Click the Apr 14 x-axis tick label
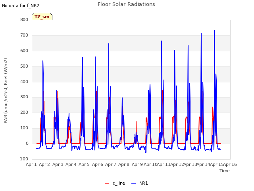 point(204,164)
